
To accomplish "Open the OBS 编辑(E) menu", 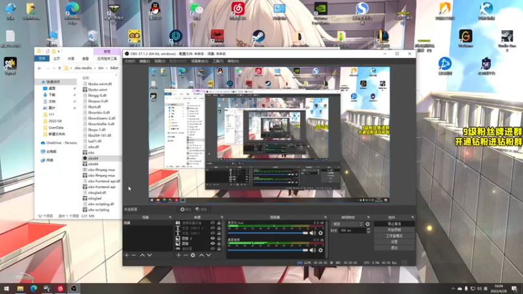I will point(144,61).
